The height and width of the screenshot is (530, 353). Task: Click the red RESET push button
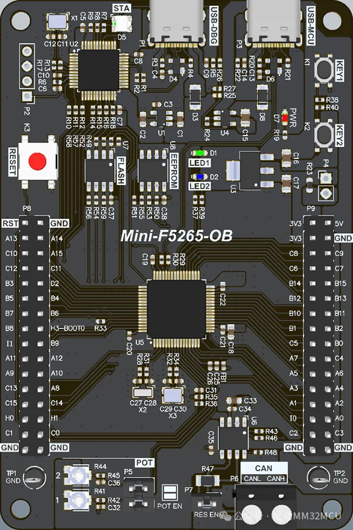tap(38, 161)
